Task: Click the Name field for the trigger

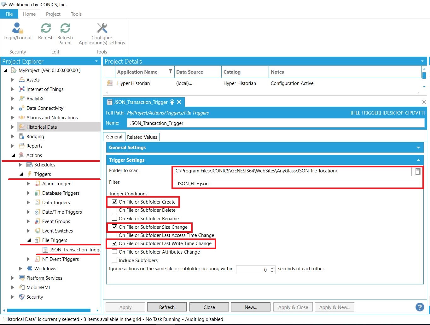Action: [276, 123]
